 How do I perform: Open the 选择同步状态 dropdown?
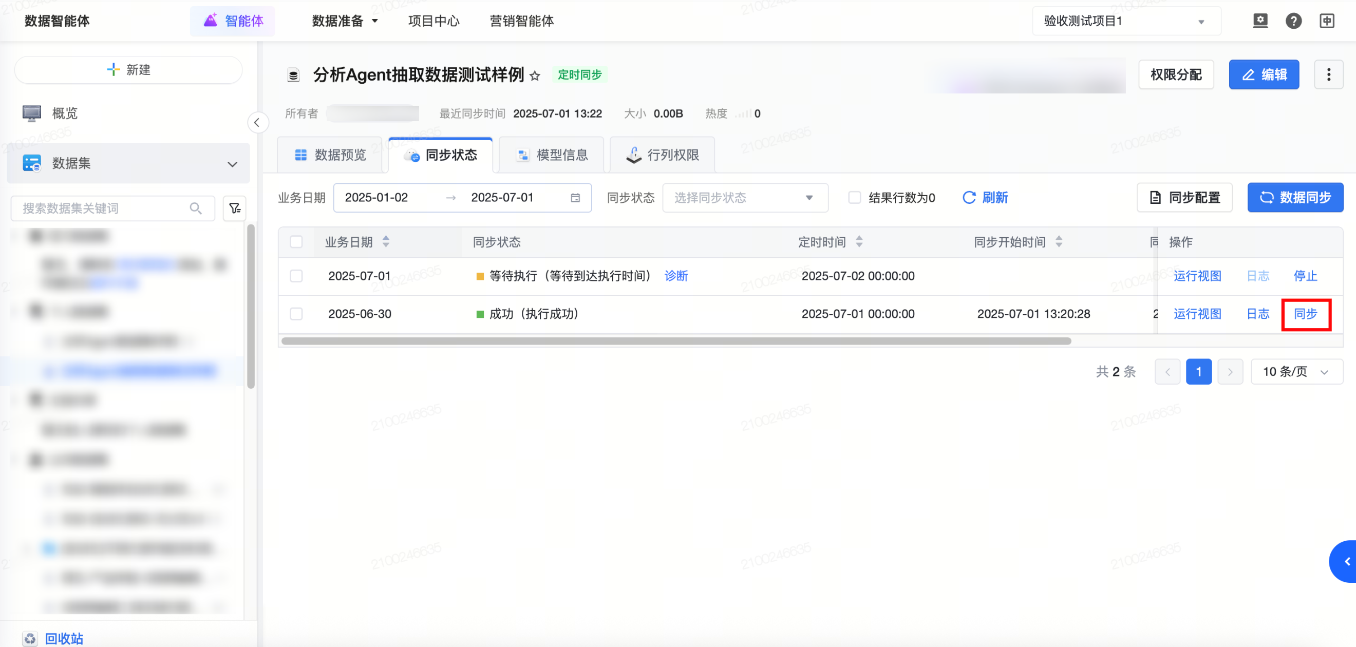[744, 198]
